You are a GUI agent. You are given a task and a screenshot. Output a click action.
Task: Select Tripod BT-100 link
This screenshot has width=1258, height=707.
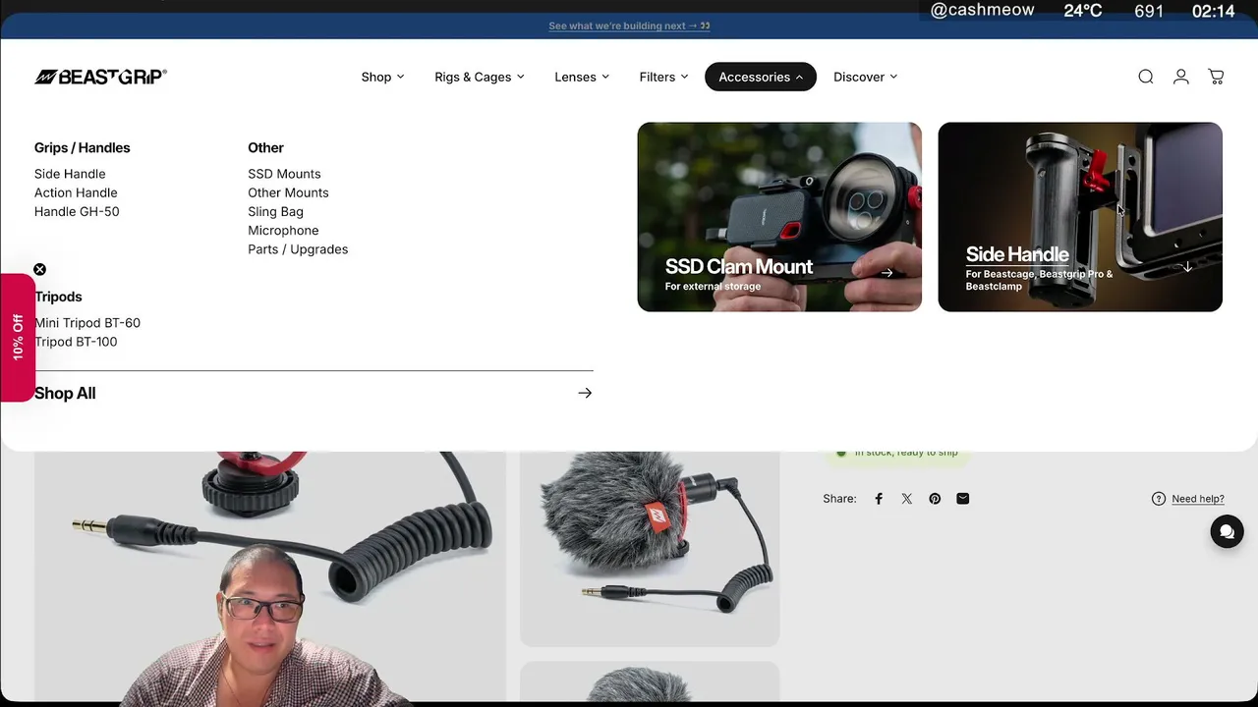tap(76, 342)
